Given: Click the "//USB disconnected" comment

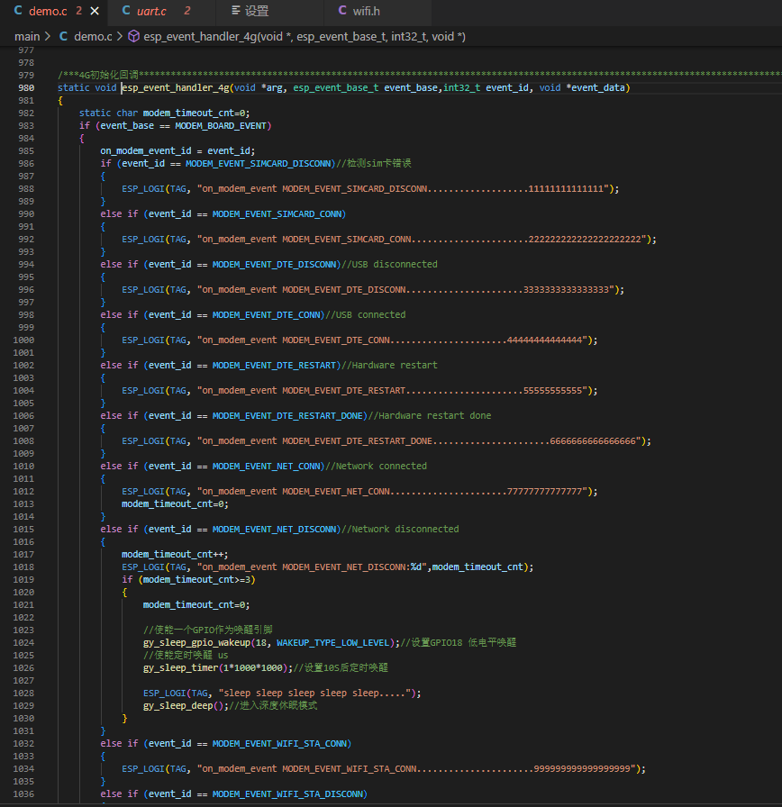Looking at the screenshot, I should tap(389, 265).
